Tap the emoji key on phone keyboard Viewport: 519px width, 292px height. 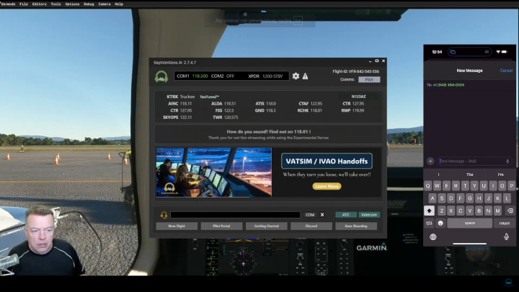pos(440,223)
